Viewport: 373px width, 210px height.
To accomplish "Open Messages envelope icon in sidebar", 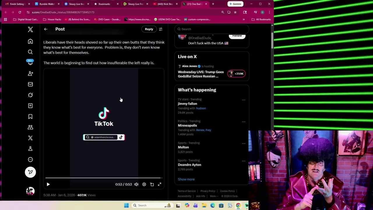I will click(x=30, y=84).
